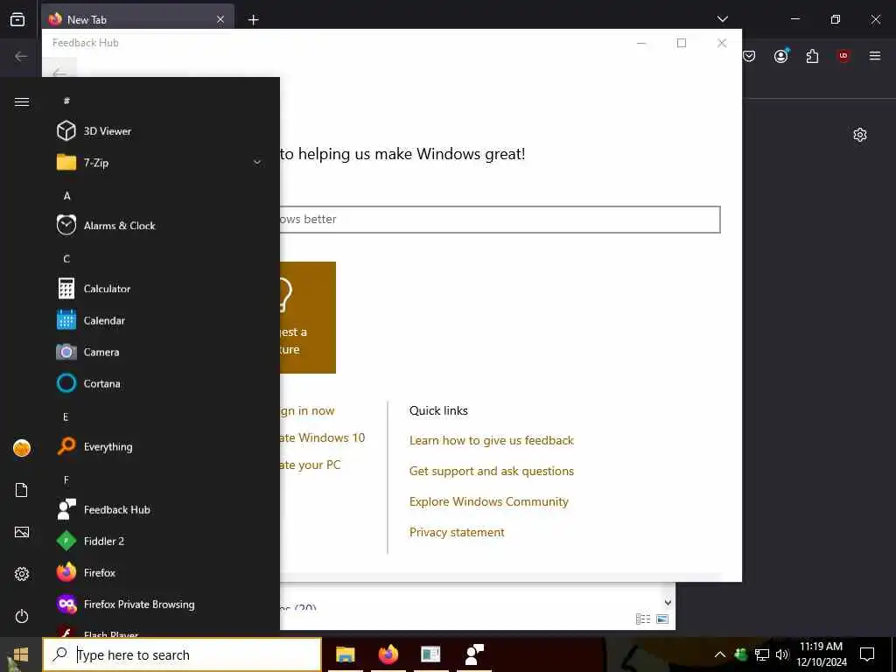Image resolution: width=896 pixels, height=672 pixels.
Task: Open Firefox application menu
Action: [875, 55]
